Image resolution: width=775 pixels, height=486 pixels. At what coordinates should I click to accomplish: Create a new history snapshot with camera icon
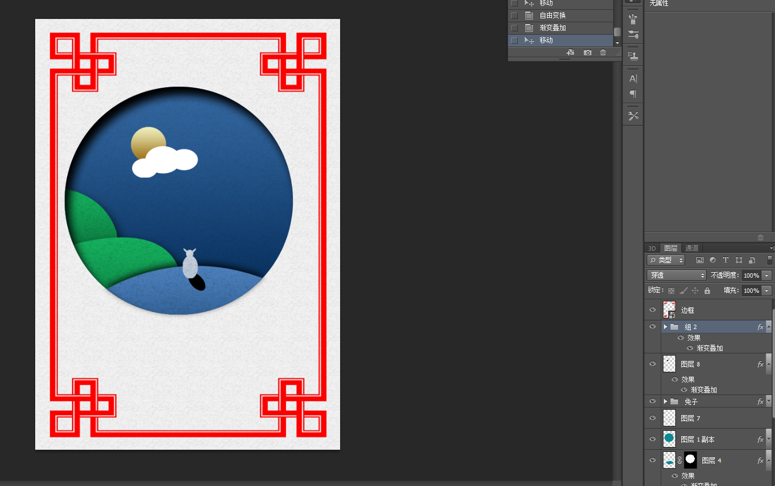pos(588,52)
